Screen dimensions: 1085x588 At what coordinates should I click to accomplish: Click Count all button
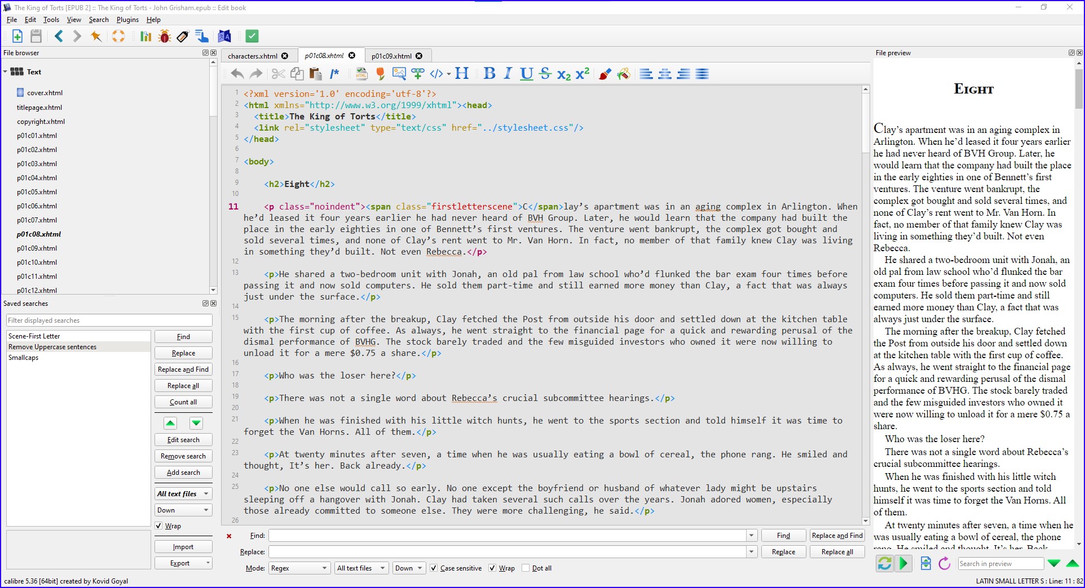[183, 402]
